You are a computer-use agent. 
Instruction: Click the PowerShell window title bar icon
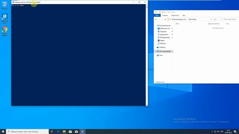coord(13,2)
